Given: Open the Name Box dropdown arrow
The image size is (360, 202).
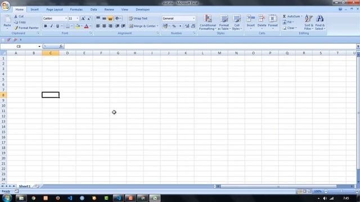Looking at the screenshot, I should 39,47.
